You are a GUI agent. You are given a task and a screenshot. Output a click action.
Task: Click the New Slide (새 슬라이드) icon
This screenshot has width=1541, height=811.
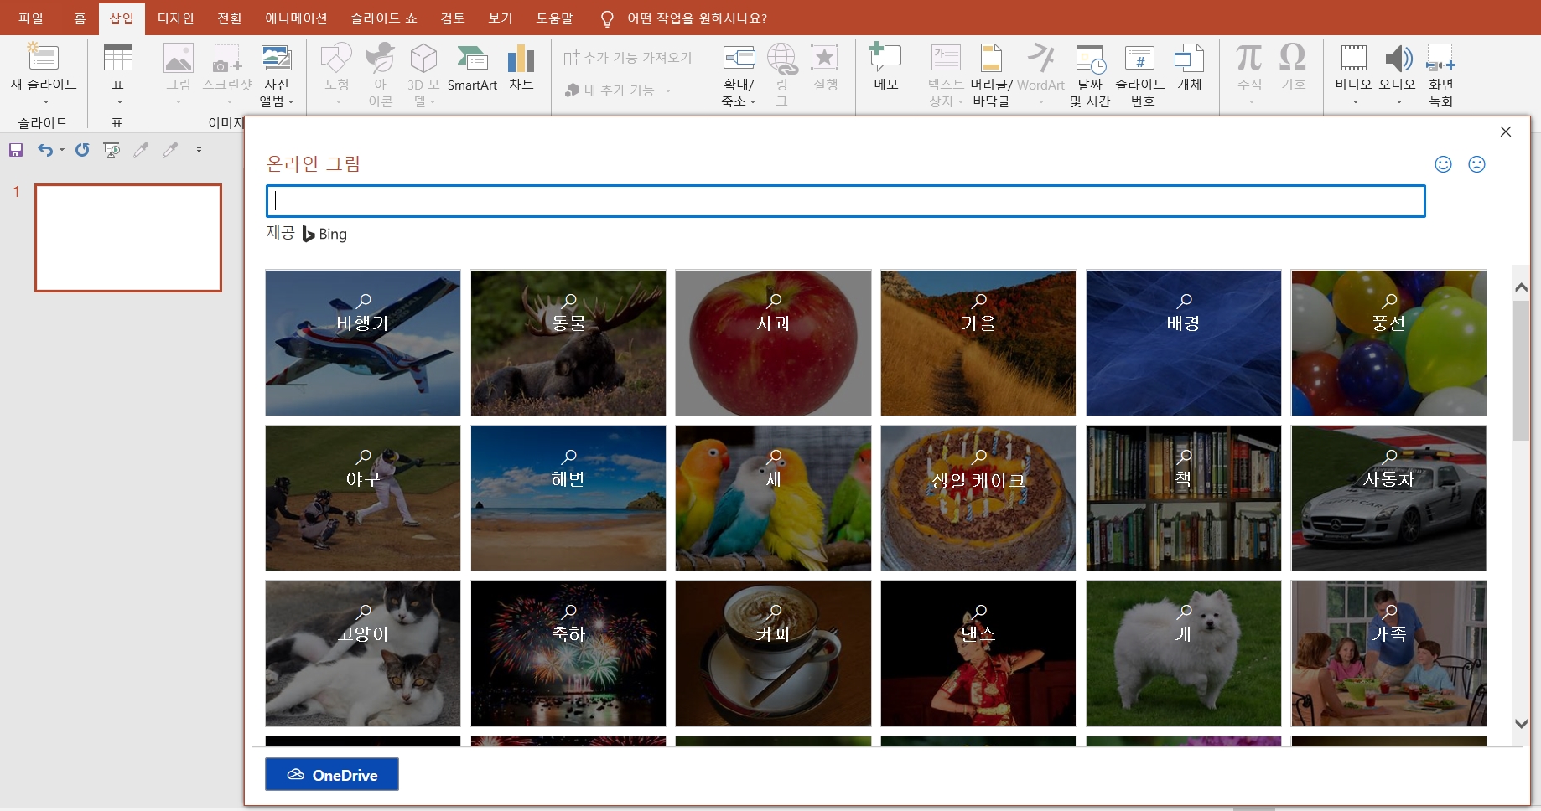pyautogui.click(x=43, y=57)
